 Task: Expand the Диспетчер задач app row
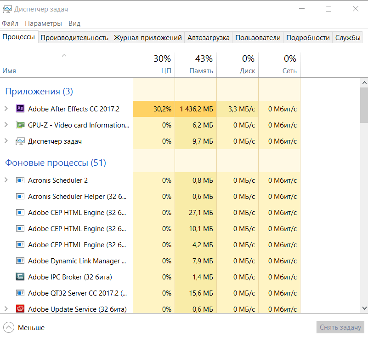pyautogui.click(x=6, y=141)
